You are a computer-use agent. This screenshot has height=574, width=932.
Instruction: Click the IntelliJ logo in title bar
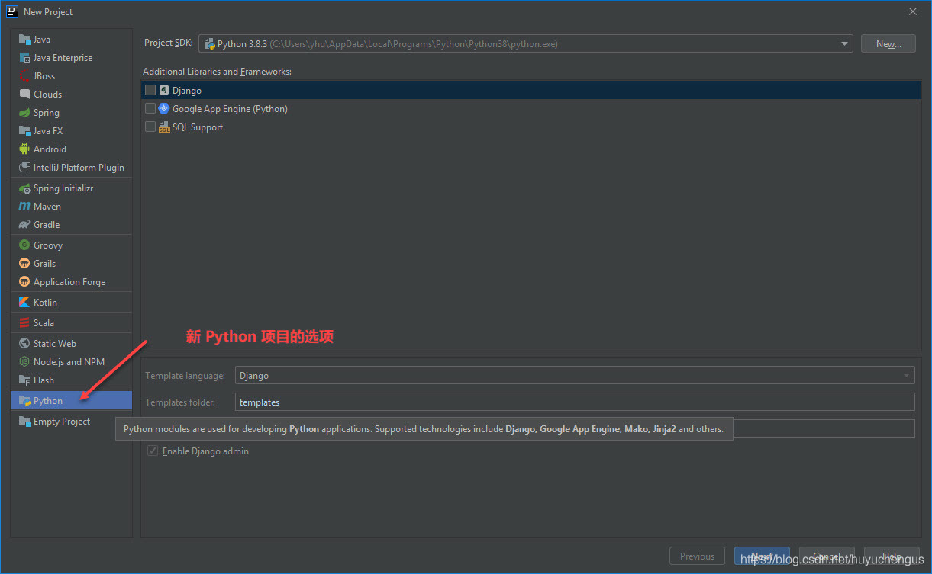click(12, 11)
